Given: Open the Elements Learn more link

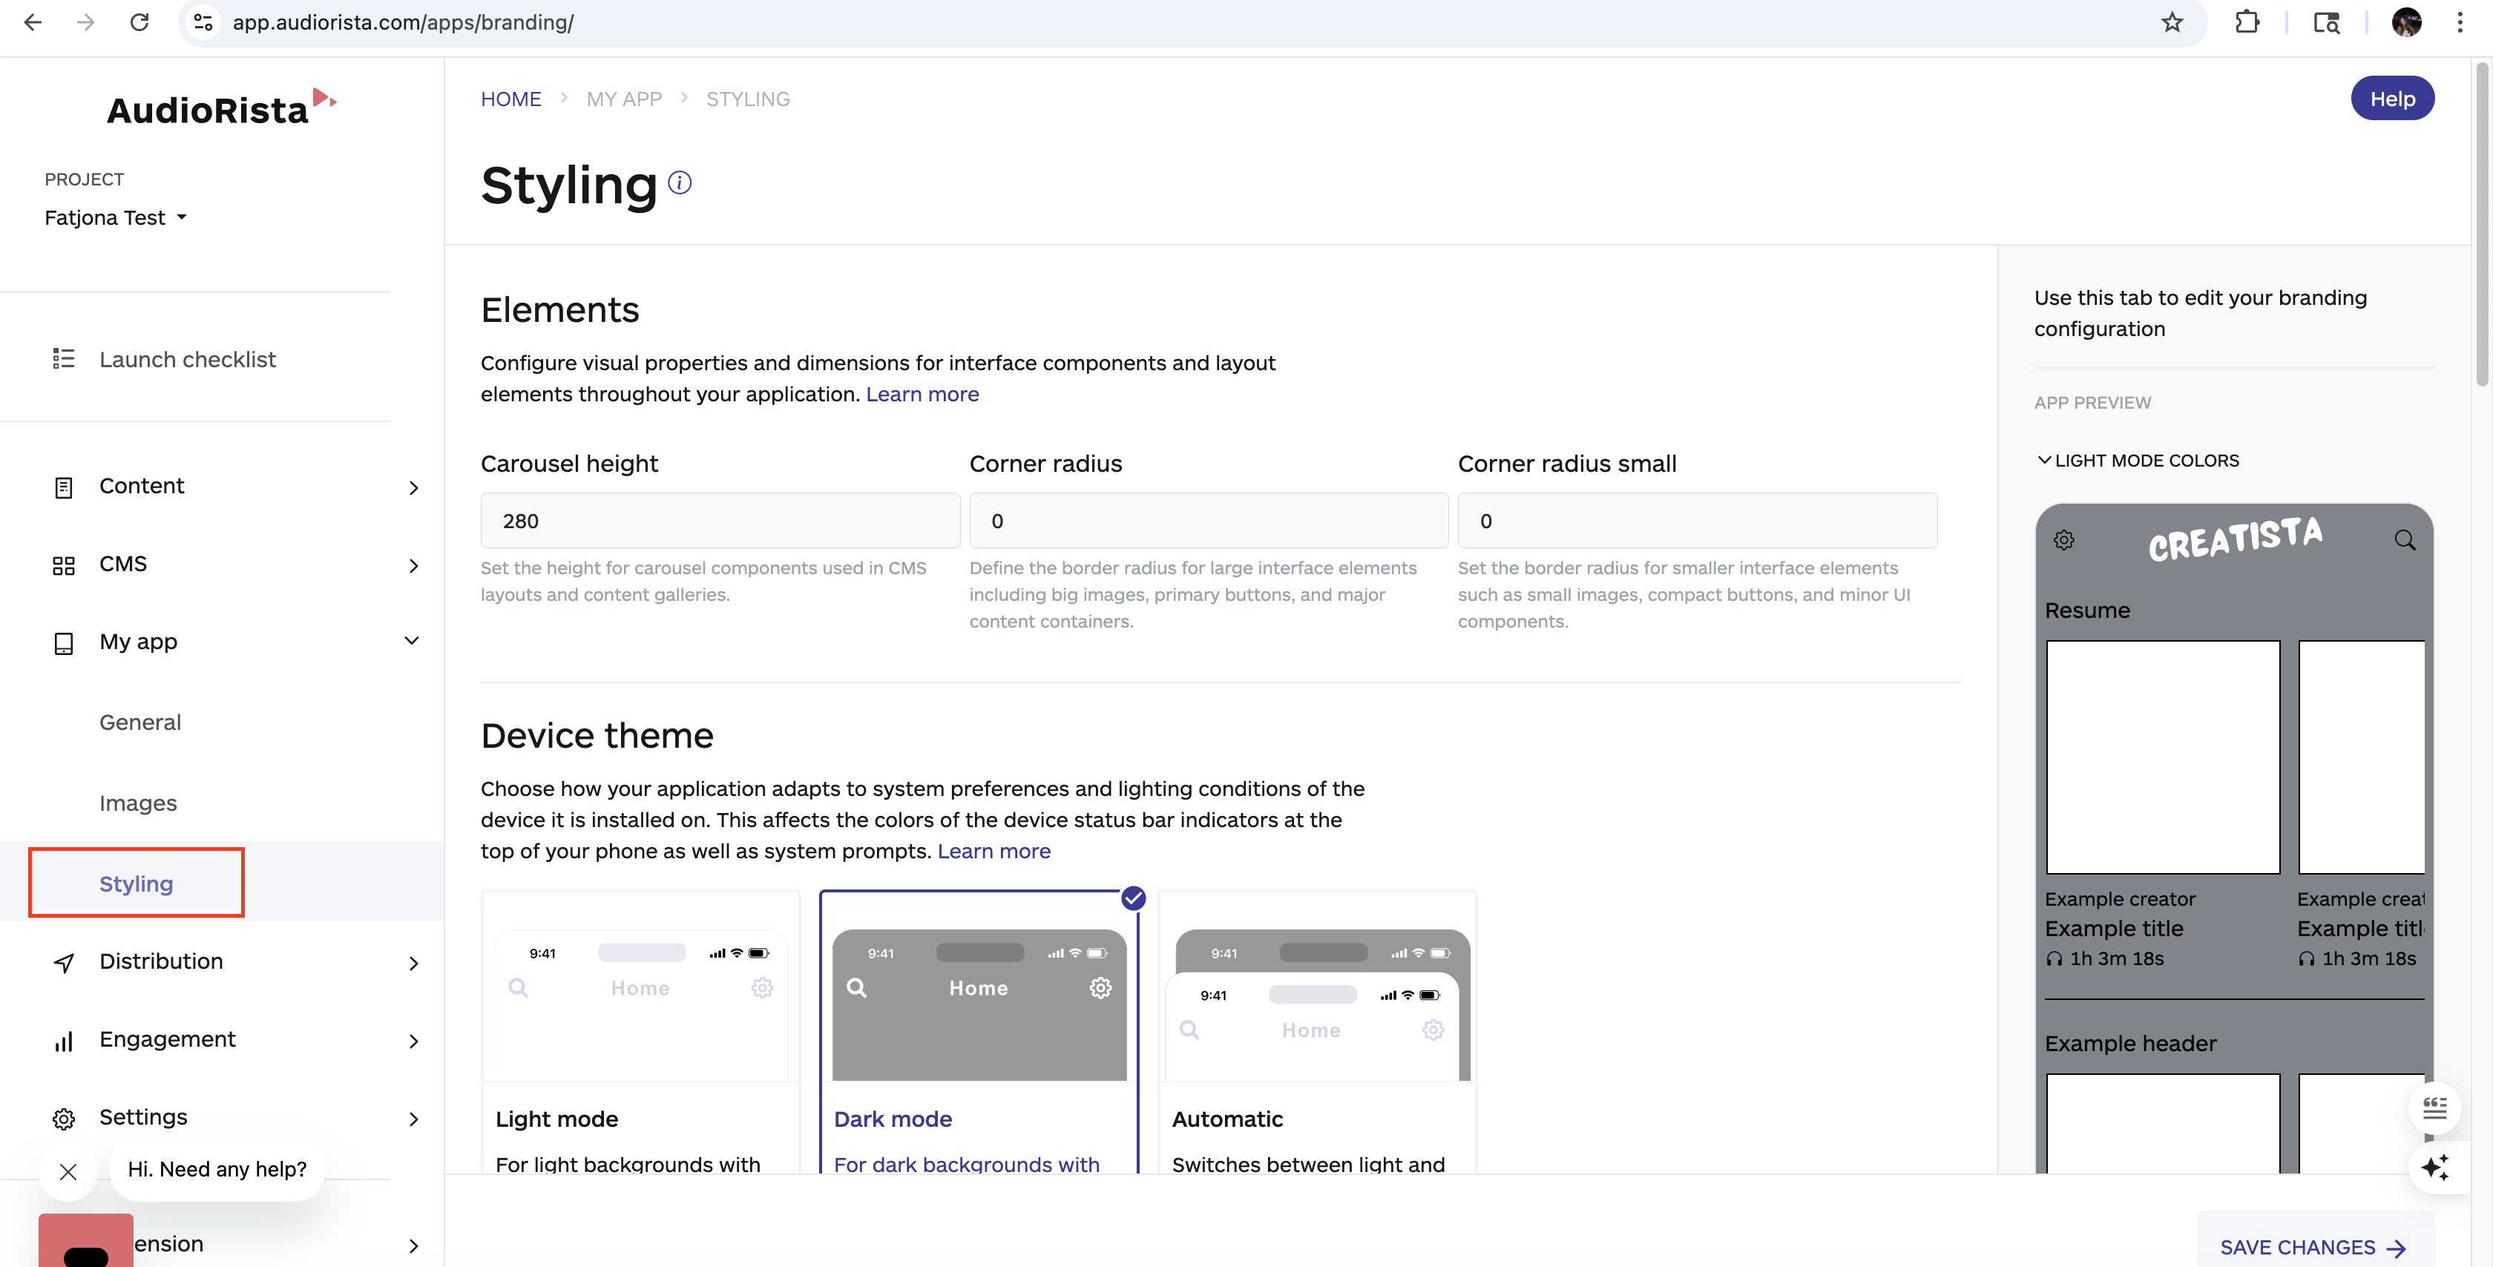Looking at the screenshot, I should (x=922, y=394).
